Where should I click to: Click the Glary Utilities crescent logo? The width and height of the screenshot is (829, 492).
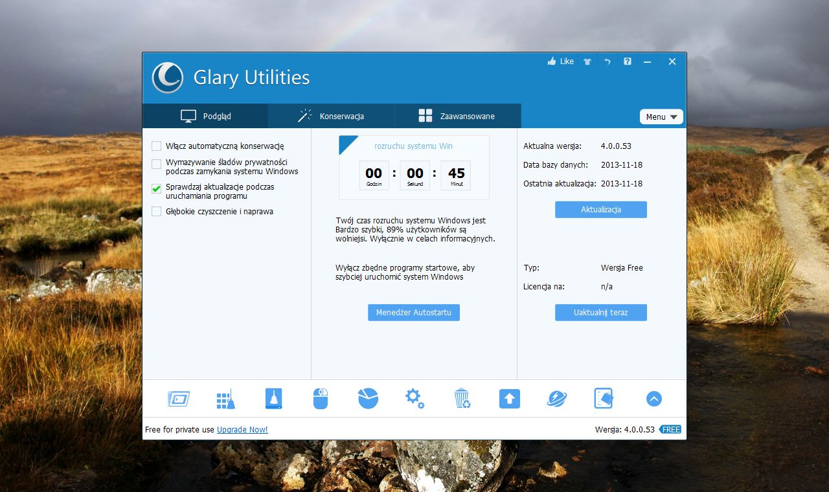pos(168,78)
